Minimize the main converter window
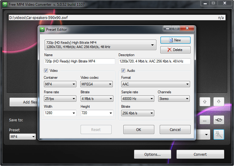The image size is (234, 166). pyautogui.click(x=205, y=3)
